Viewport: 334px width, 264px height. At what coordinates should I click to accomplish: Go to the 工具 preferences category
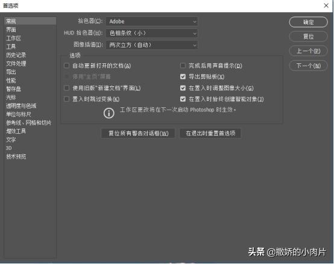[11, 46]
